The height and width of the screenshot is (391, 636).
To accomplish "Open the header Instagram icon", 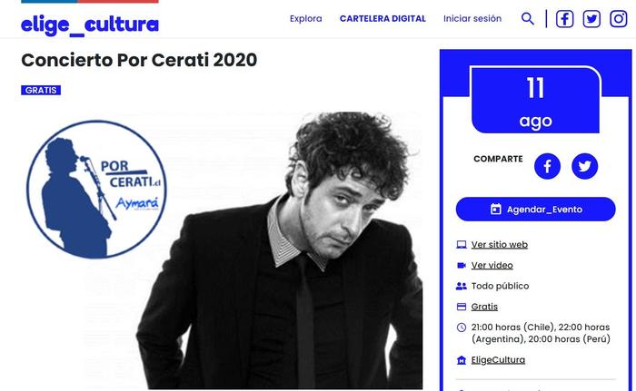I will pos(619,19).
